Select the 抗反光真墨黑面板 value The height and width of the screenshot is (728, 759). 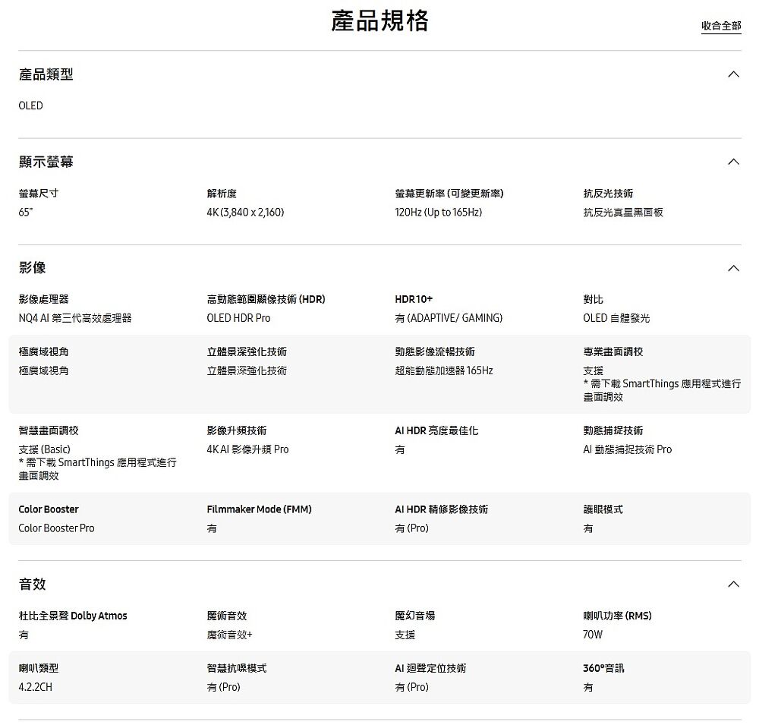coord(623,212)
